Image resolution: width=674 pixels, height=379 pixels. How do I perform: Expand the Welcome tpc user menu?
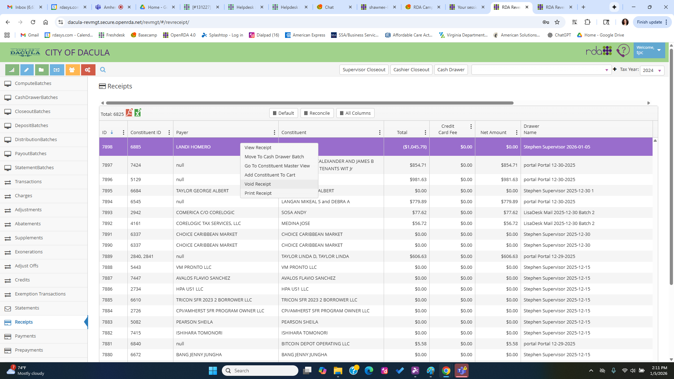(x=649, y=50)
